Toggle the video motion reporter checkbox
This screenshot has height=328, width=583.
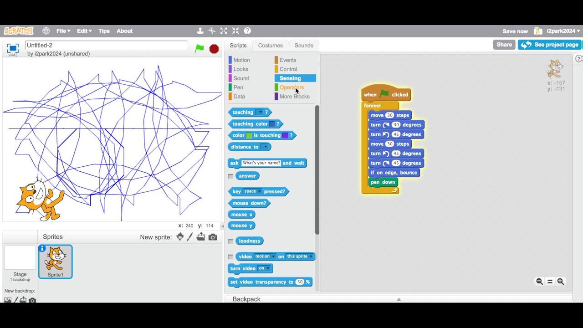(230, 256)
